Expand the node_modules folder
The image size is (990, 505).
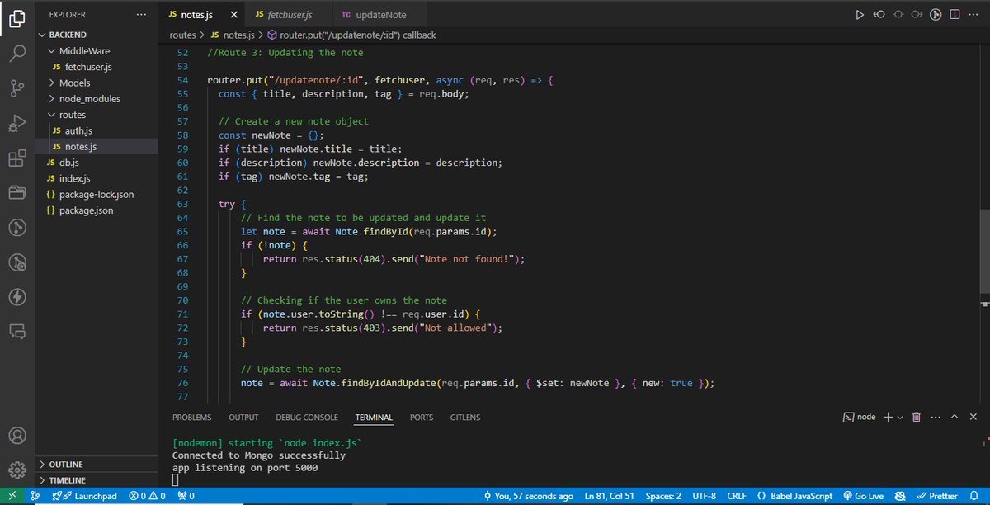pyautogui.click(x=96, y=98)
